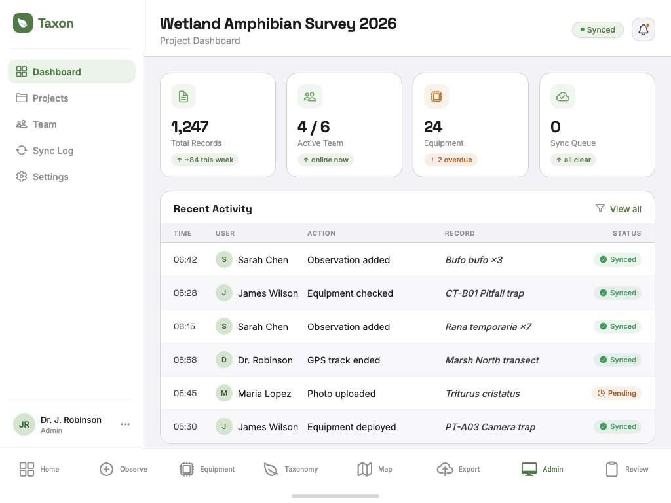Open the notifications bell
The height and width of the screenshot is (503, 671).
click(643, 29)
